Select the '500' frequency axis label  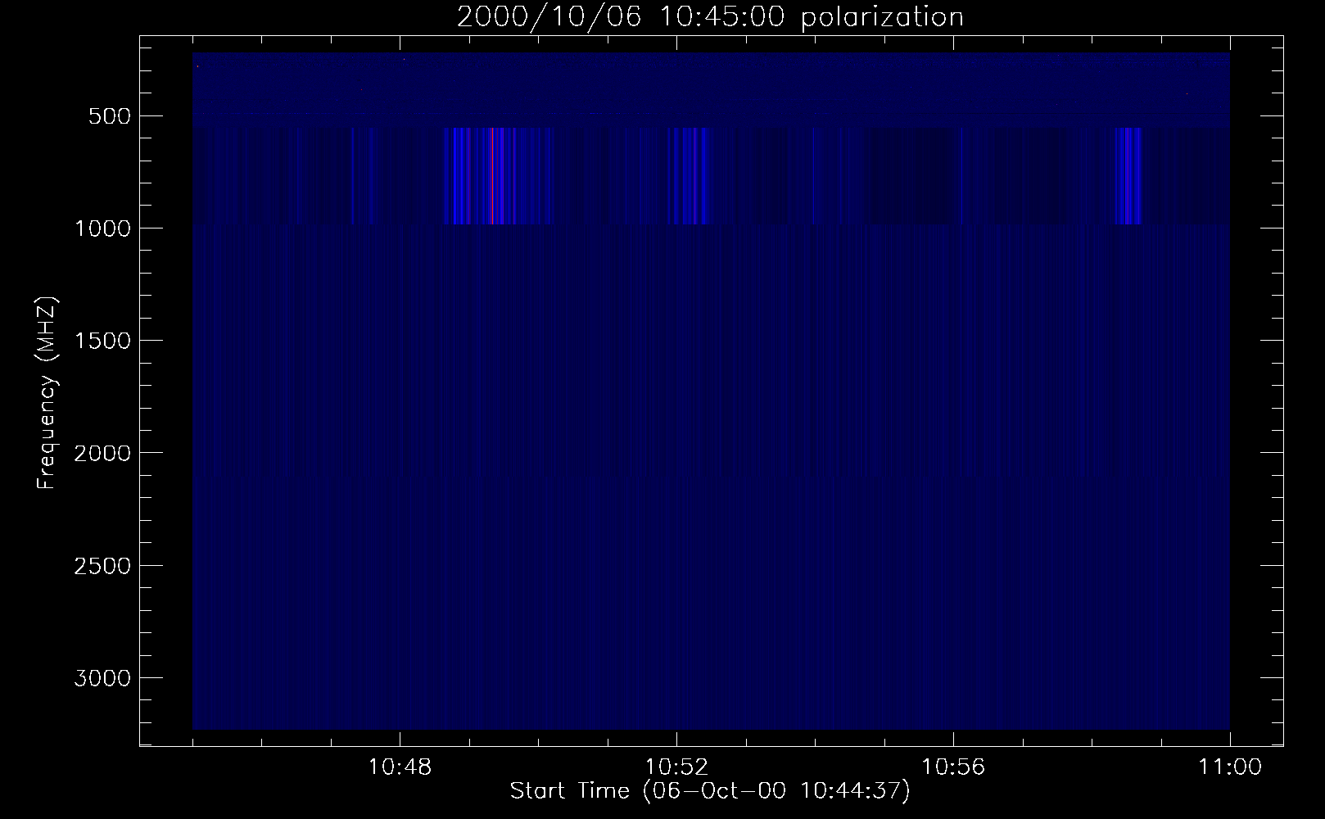(109, 116)
